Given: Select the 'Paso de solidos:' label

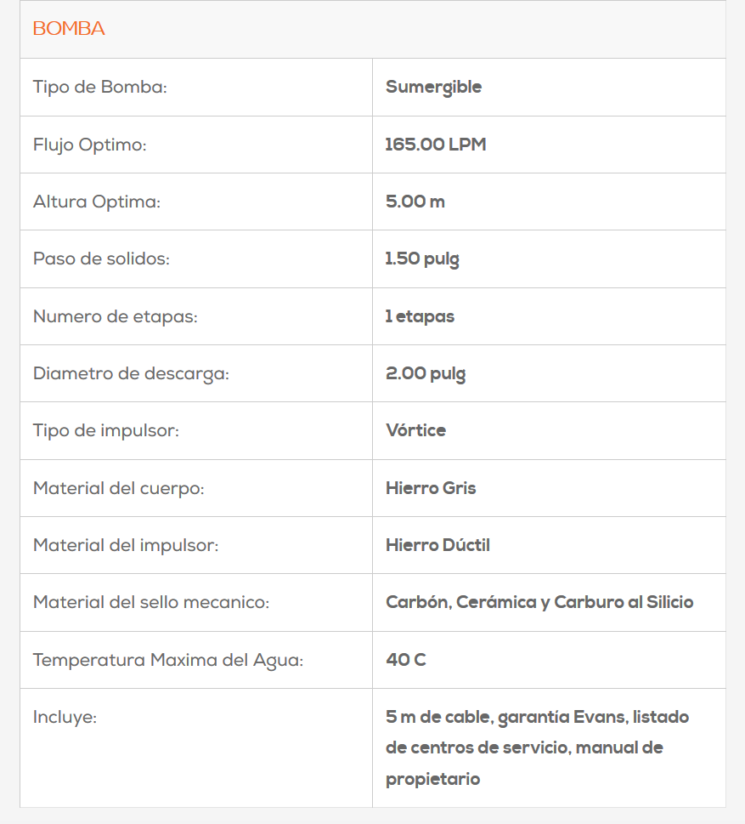Looking at the screenshot, I should coord(101,259).
